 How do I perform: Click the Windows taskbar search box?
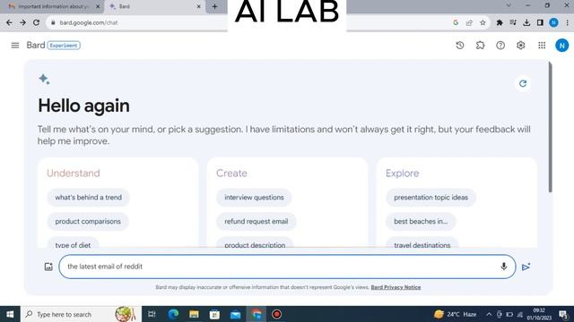pos(81,314)
